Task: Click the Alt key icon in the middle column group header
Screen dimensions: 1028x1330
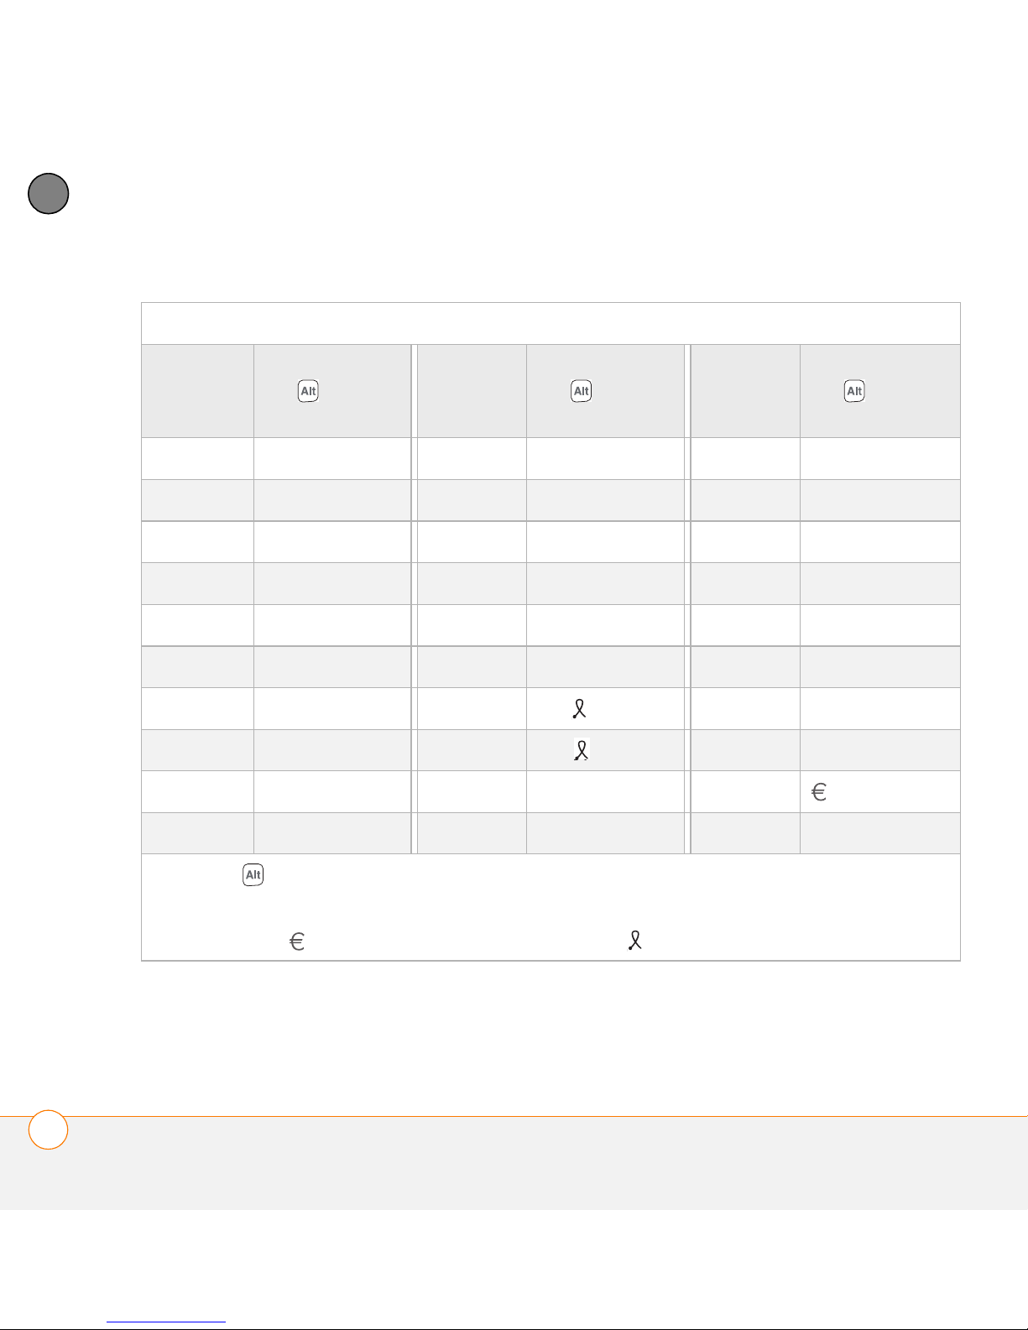Action: (x=581, y=391)
